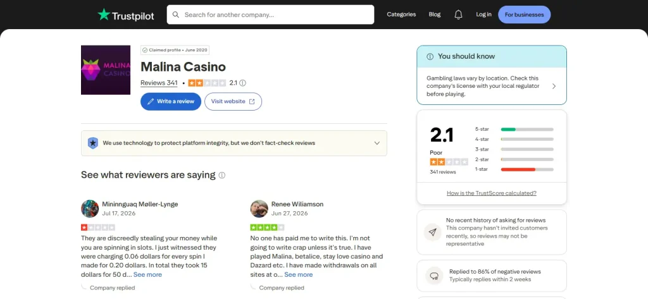Open the Blog link in header
The height and width of the screenshot is (299, 648).
point(434,15)
